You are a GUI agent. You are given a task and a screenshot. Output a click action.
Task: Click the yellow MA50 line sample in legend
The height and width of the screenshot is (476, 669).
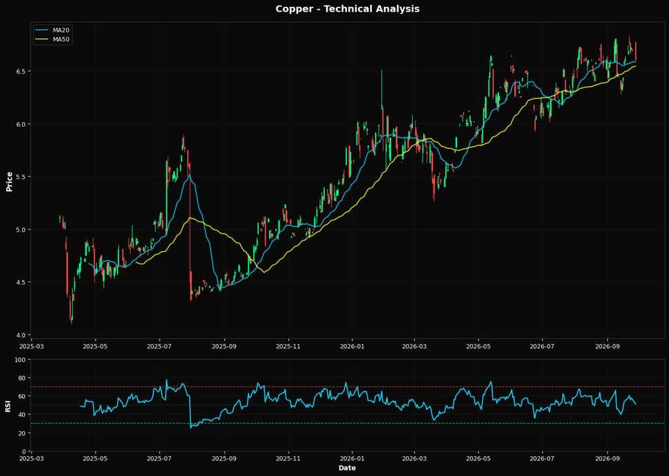[43, 40]
